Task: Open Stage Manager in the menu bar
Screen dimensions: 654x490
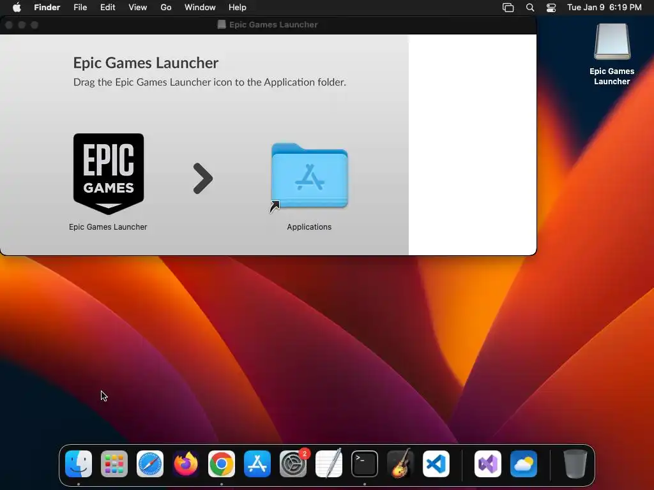Action: tap(508, 8)
